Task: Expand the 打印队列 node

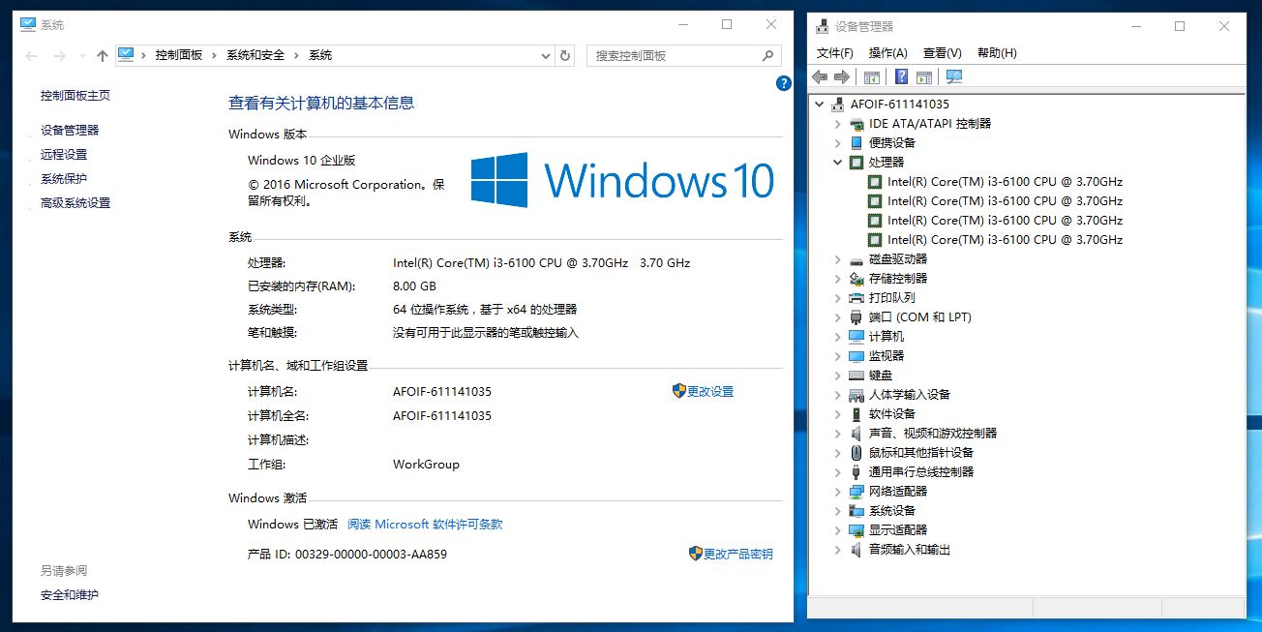Action: [838, 297]
